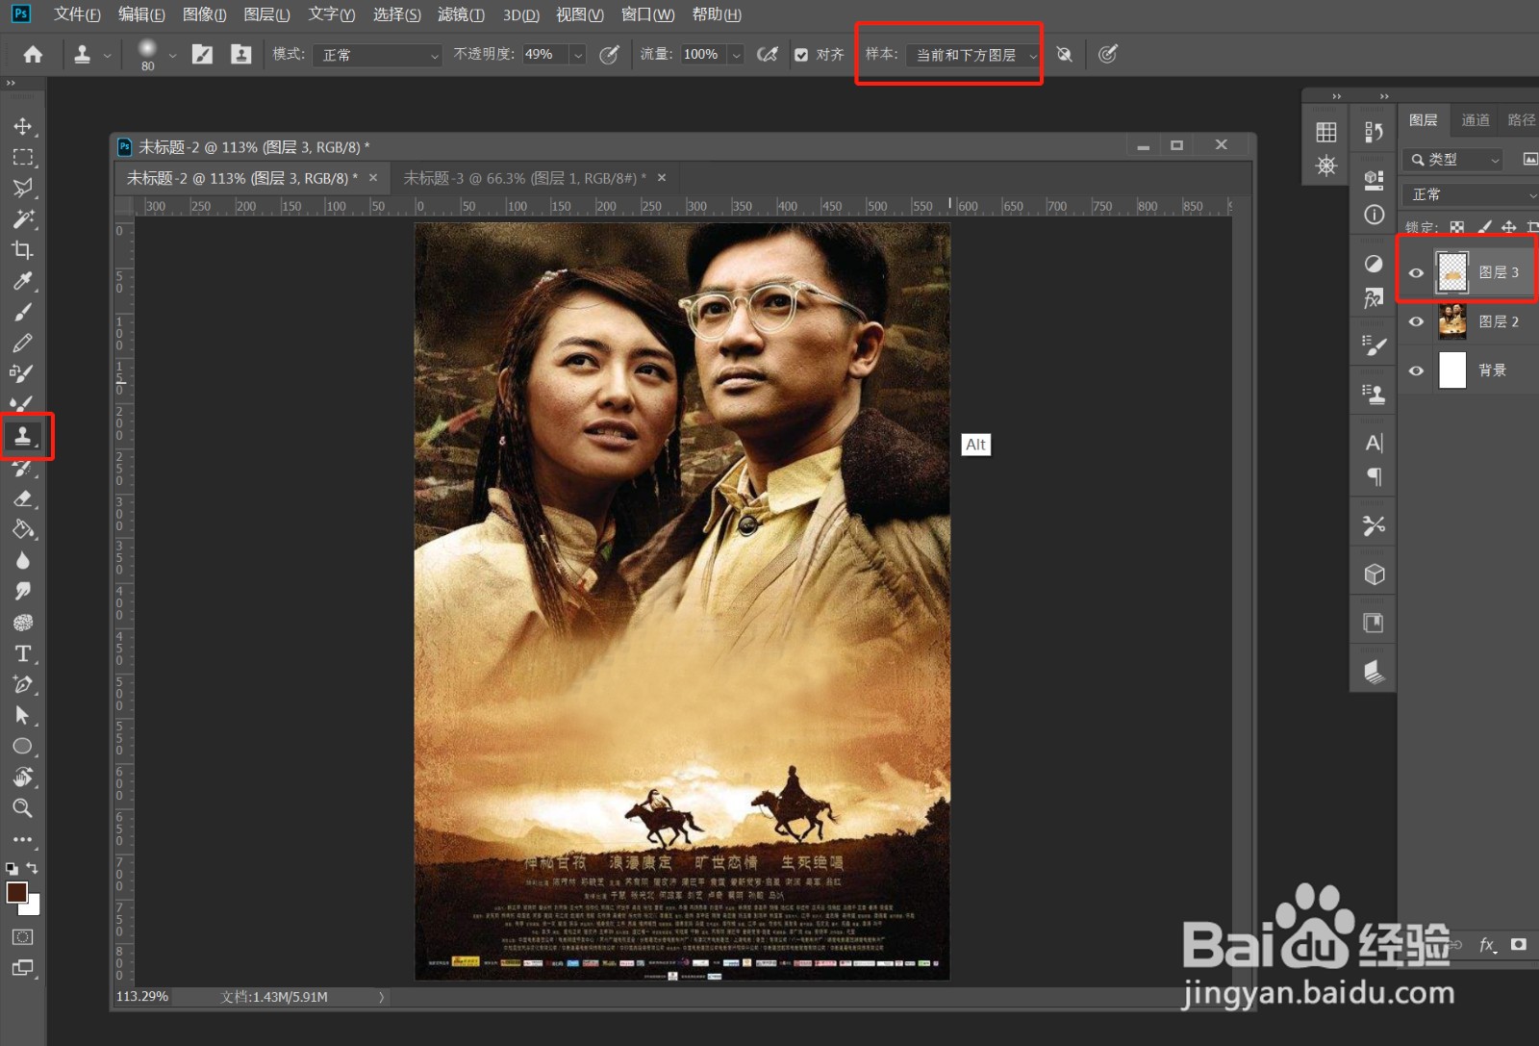Viewport: 1539px width, 1046px height.
Task: Select the Ellipse shape tool
Action: [x=23, y=746]
